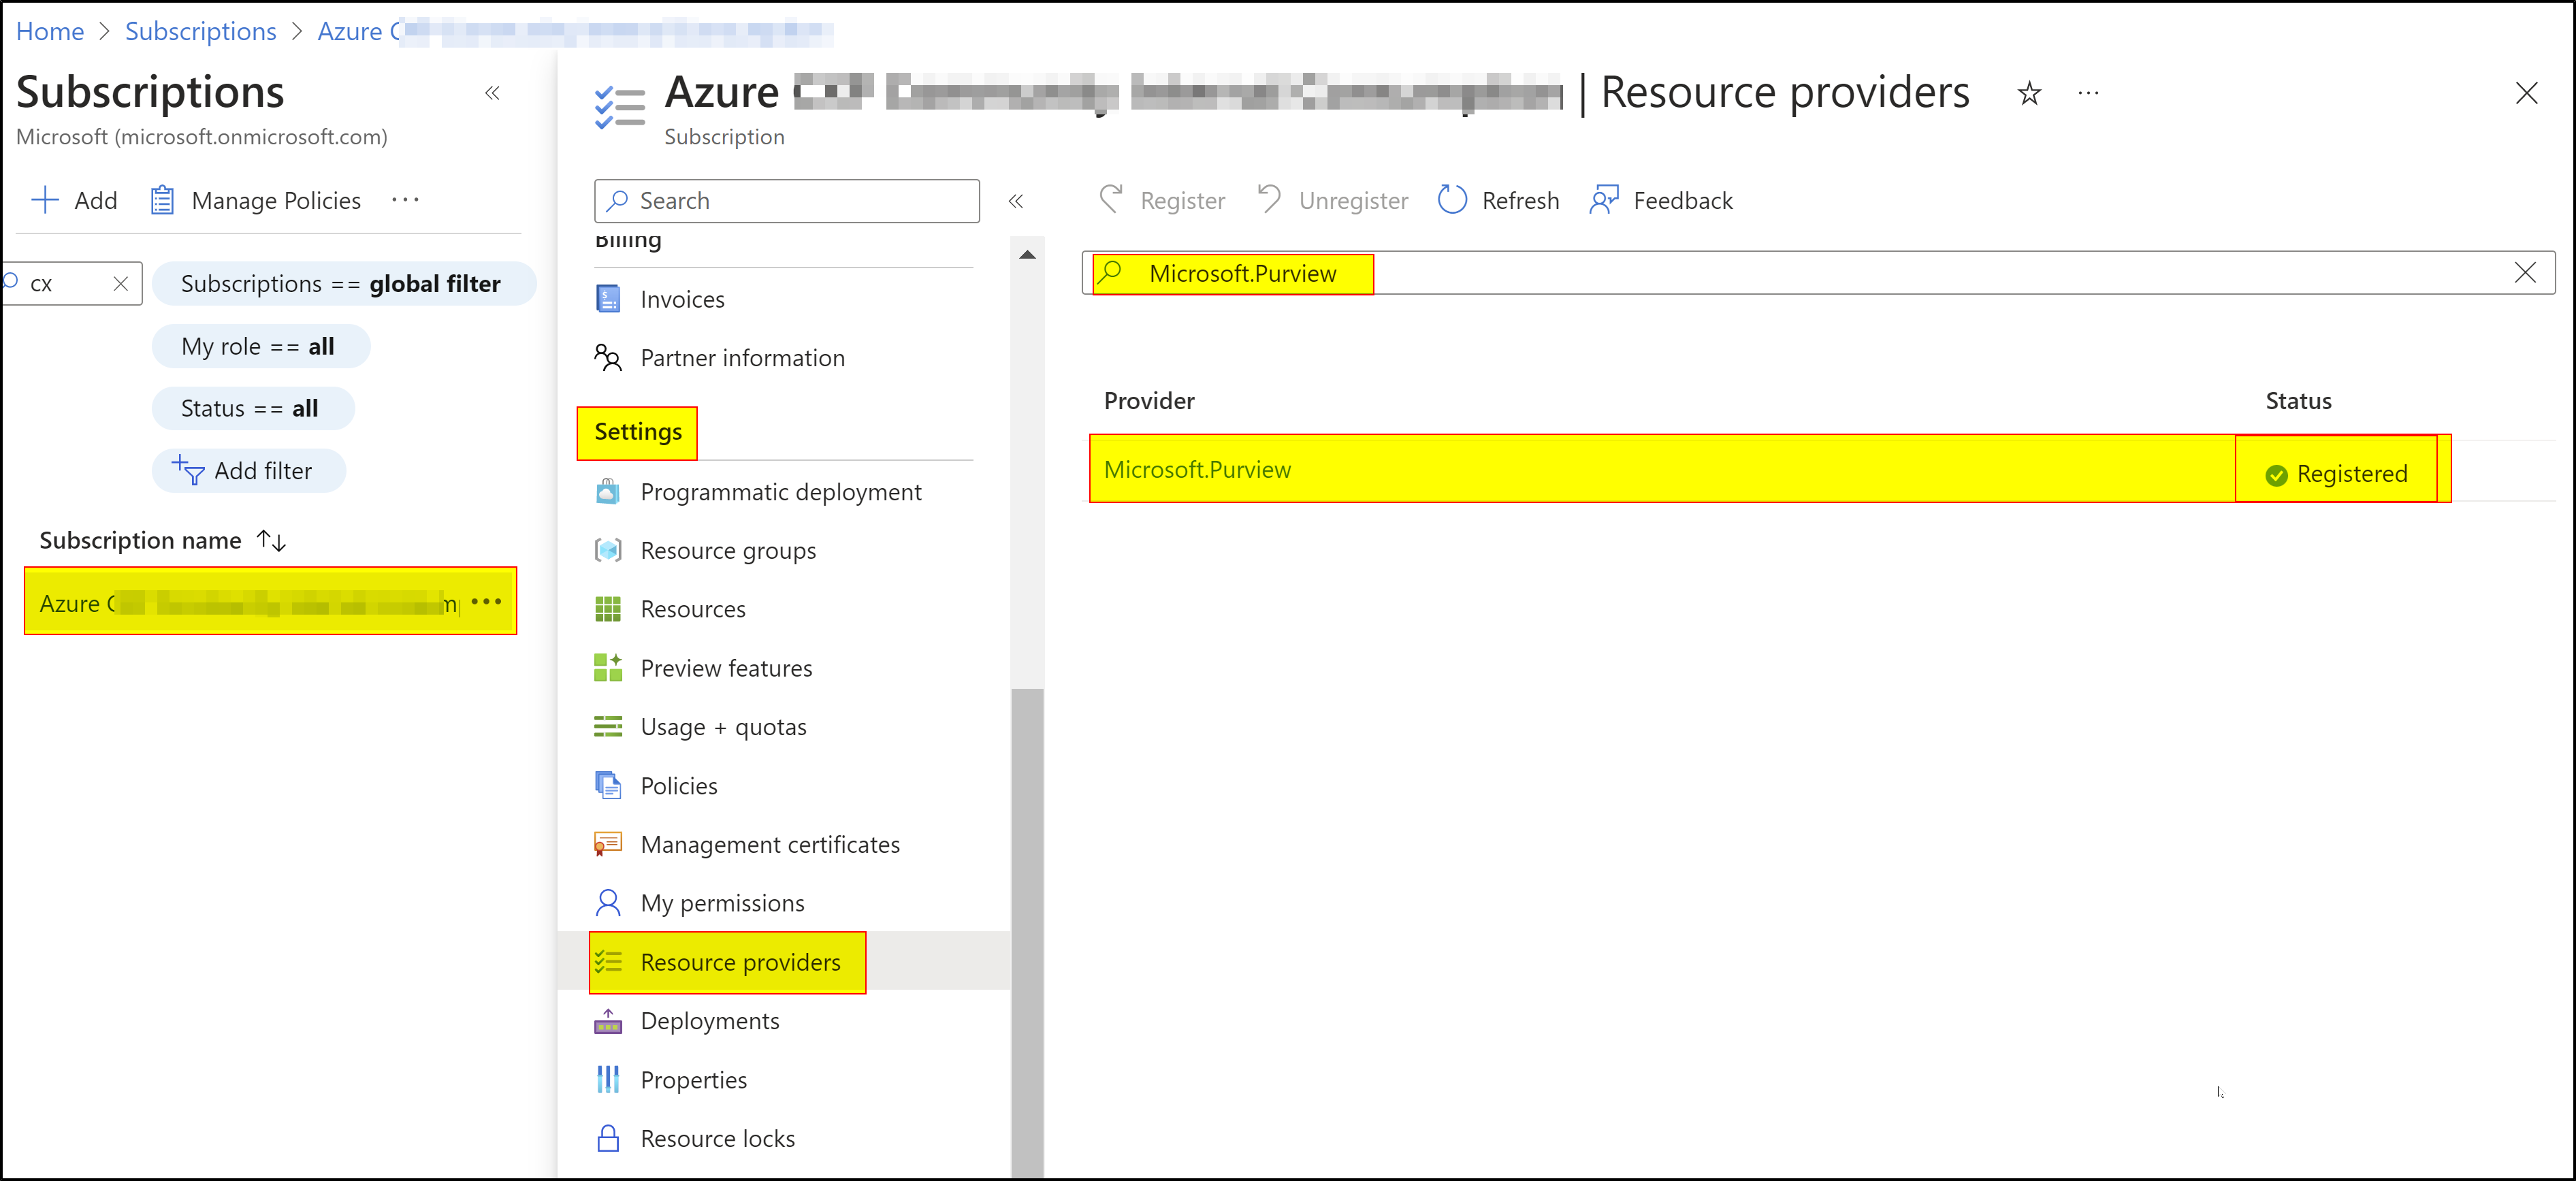This screenshot has width=2576, height=1181.
Task: Close the Resource providers blade
Action: [x=2526, y=93]
